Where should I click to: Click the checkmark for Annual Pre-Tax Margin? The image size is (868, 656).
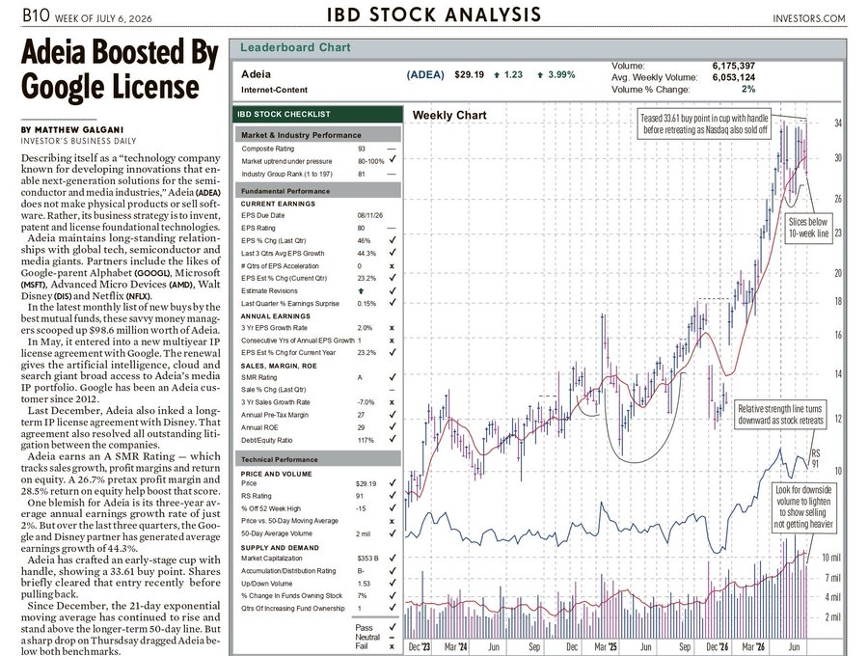tap(393, 414)
